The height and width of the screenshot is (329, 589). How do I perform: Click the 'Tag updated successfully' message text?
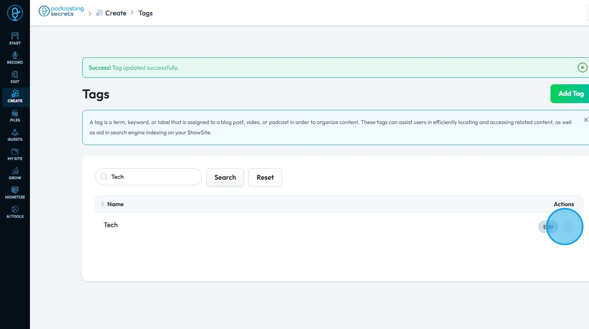tap(145, 68)
